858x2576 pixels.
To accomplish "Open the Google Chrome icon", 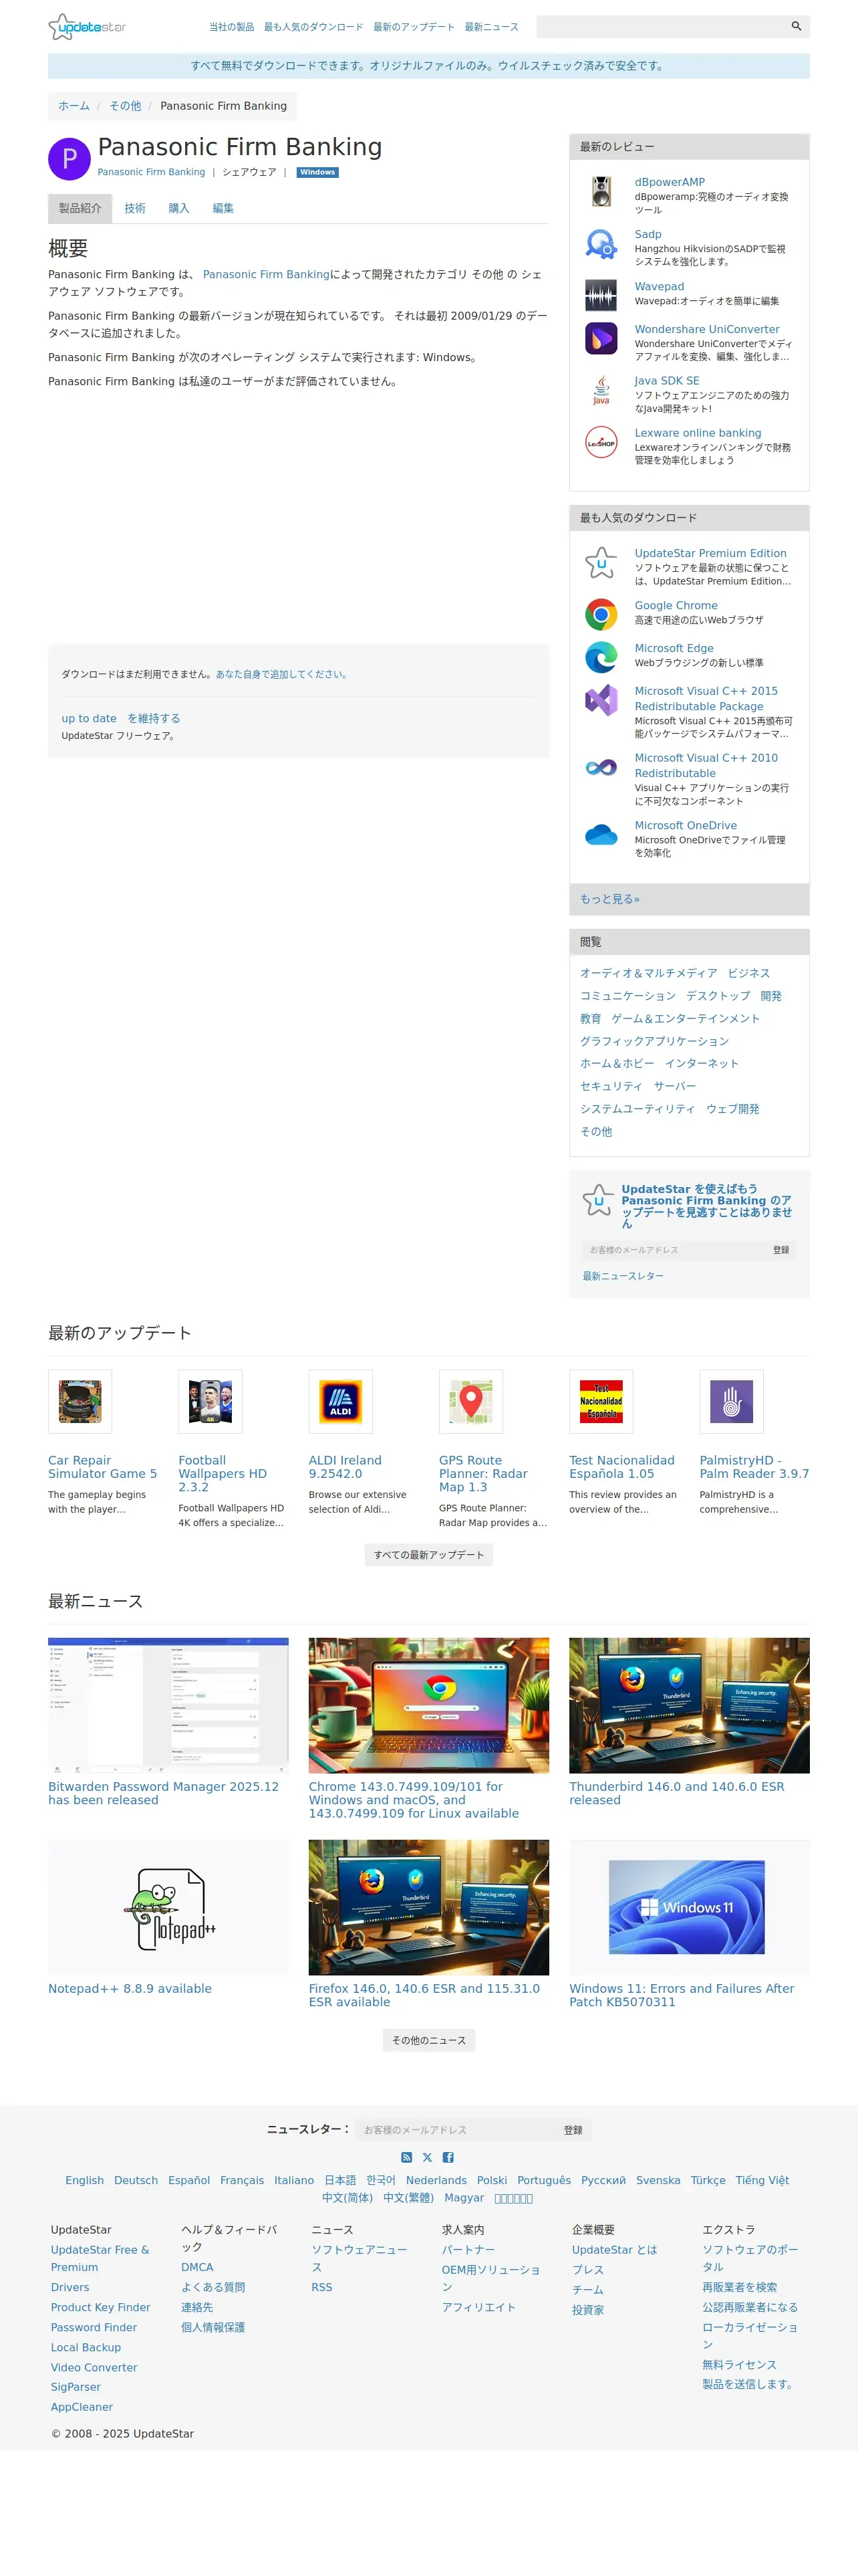I will point(601,614).
